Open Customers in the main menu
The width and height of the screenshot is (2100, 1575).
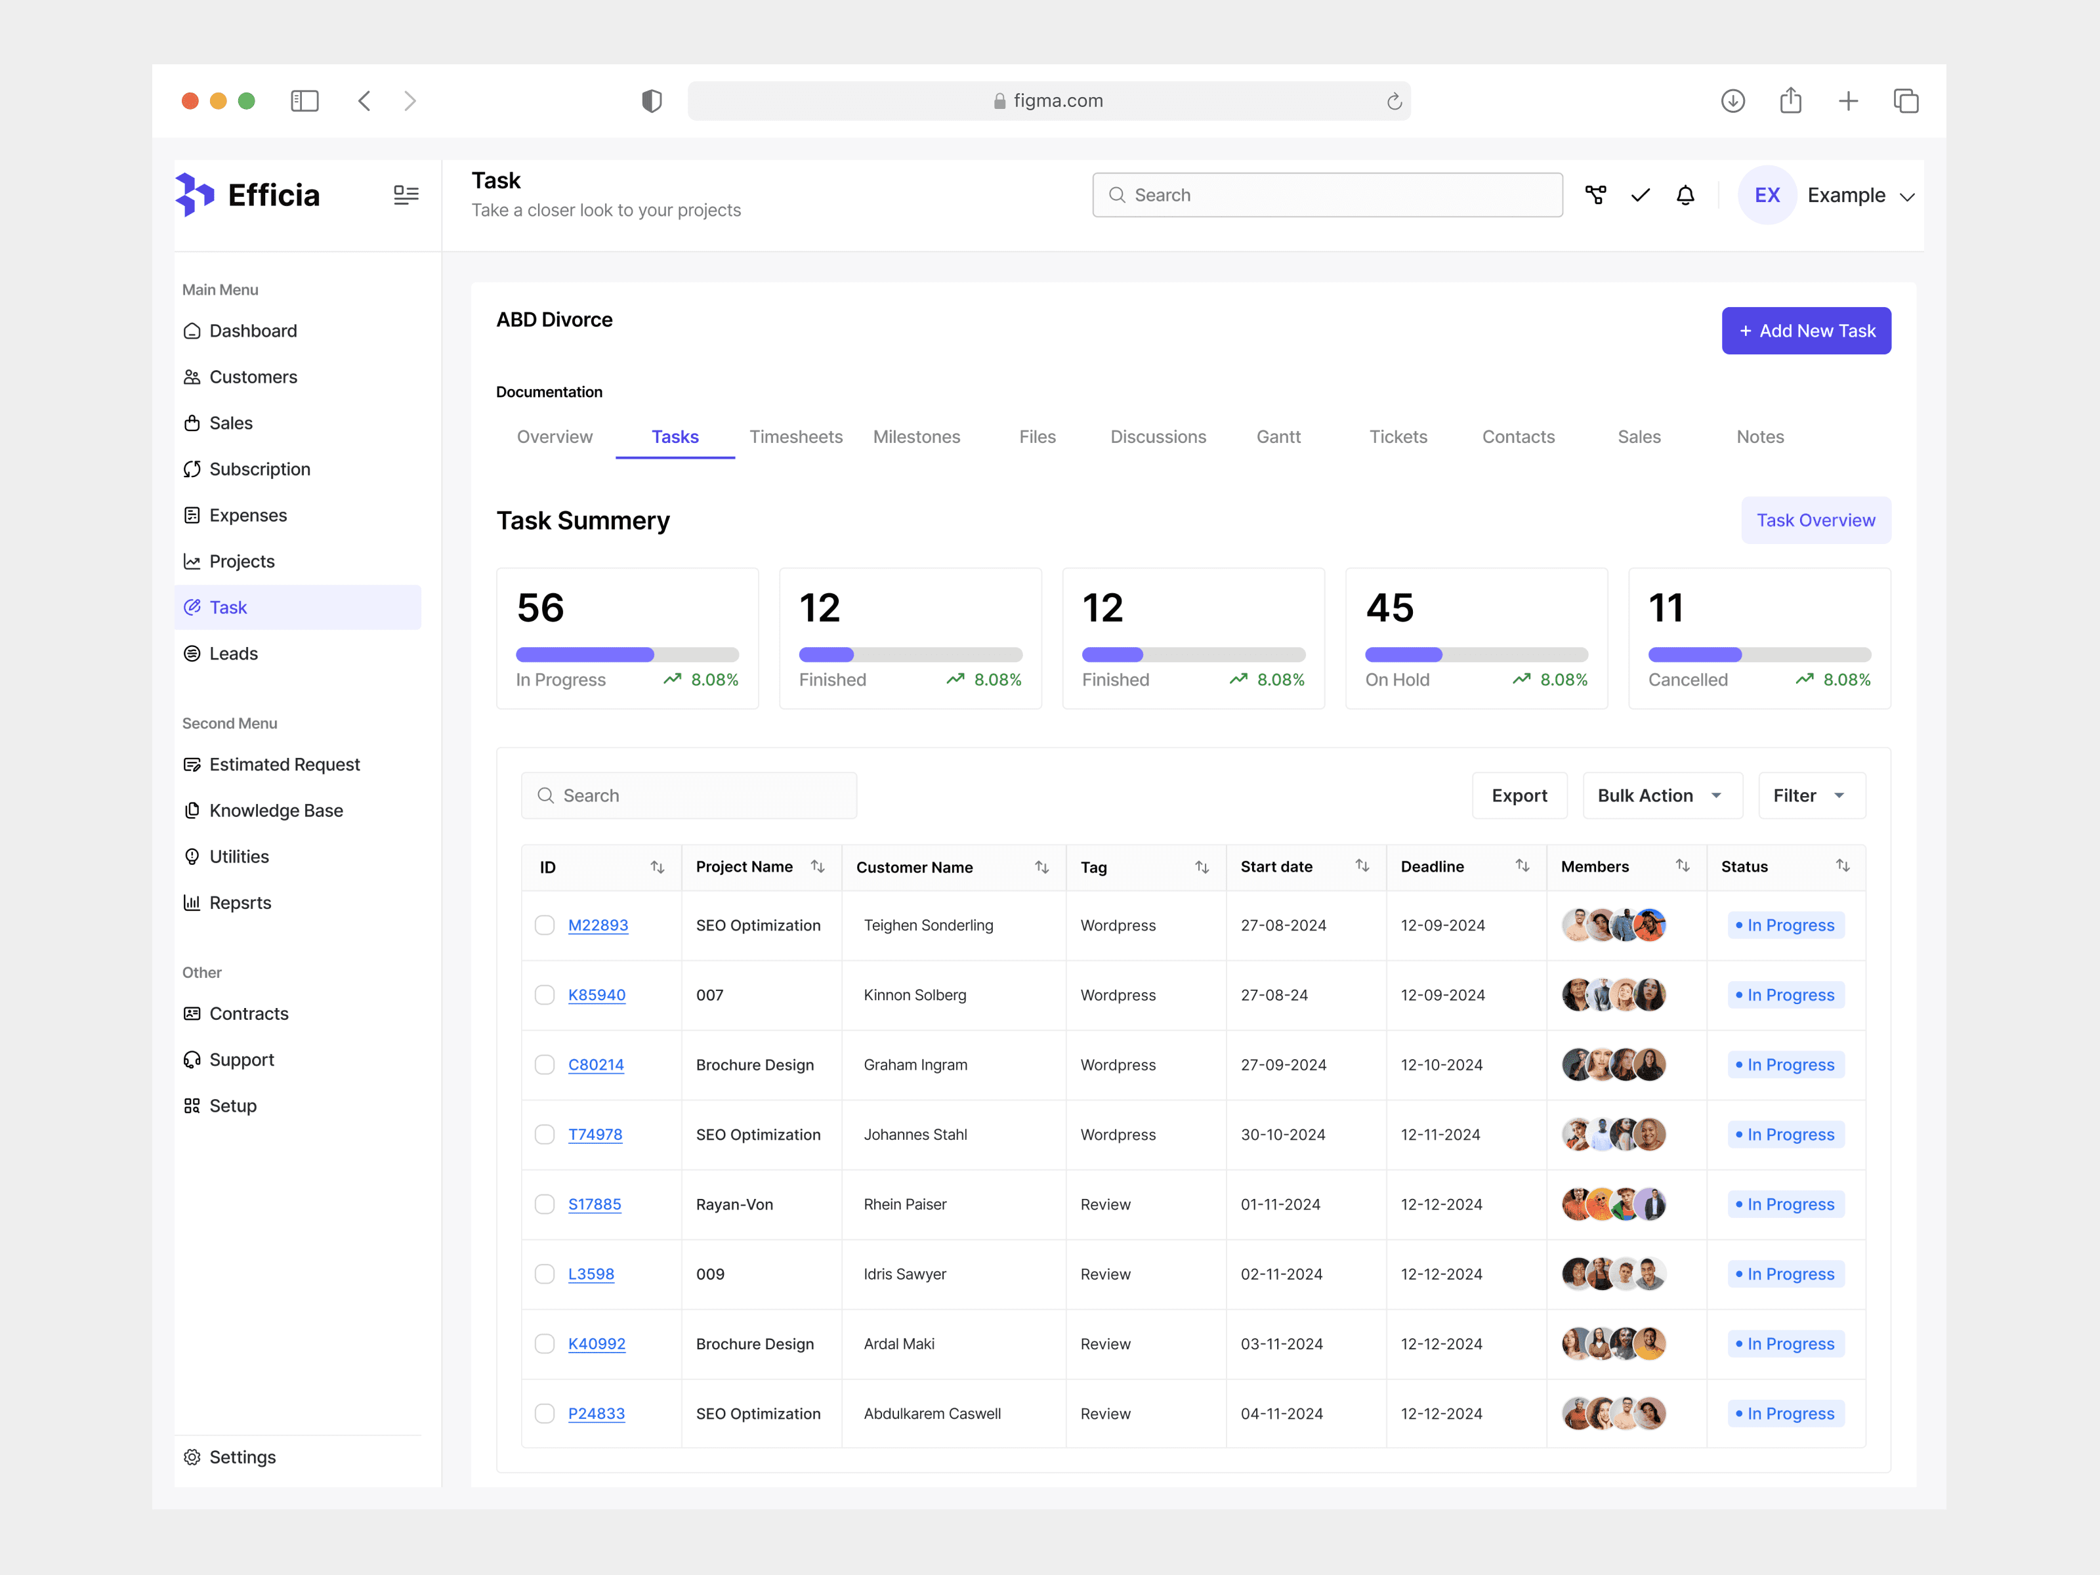[253, 377]
